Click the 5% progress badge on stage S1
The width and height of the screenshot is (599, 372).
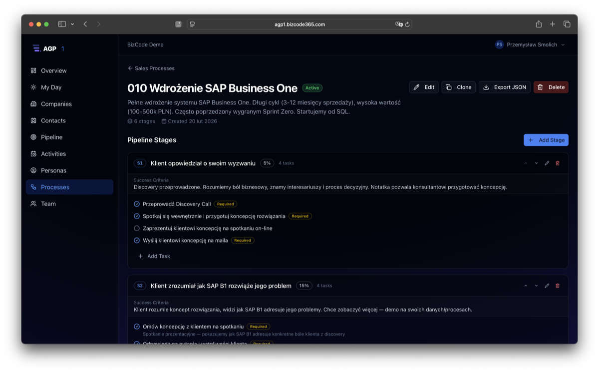267,163
